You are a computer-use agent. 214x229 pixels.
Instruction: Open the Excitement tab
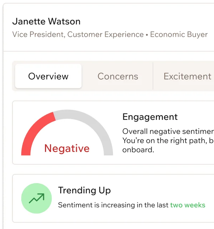(187, 76)
